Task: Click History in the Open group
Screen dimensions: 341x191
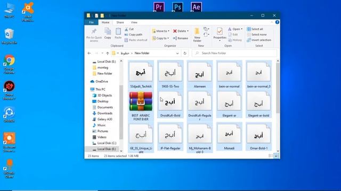Action: tap(235, 40)
